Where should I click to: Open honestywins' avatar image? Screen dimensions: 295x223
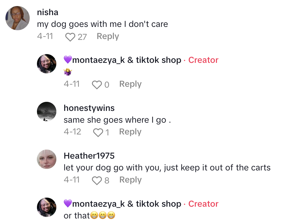pos(47,111)
